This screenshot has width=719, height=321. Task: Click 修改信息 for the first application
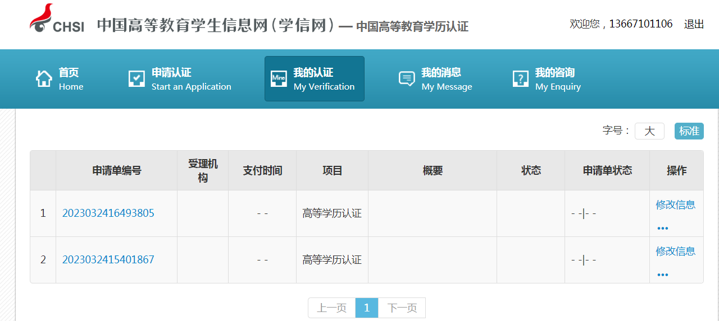point(675,205)
